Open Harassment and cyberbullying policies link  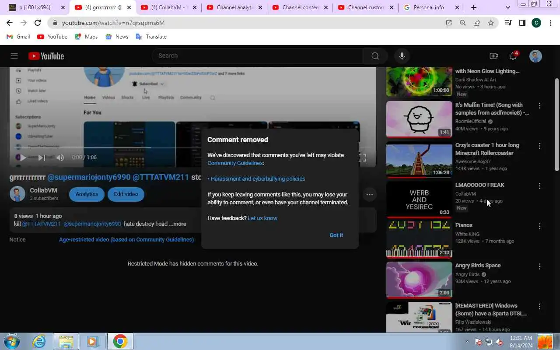[x=258, y=179]
